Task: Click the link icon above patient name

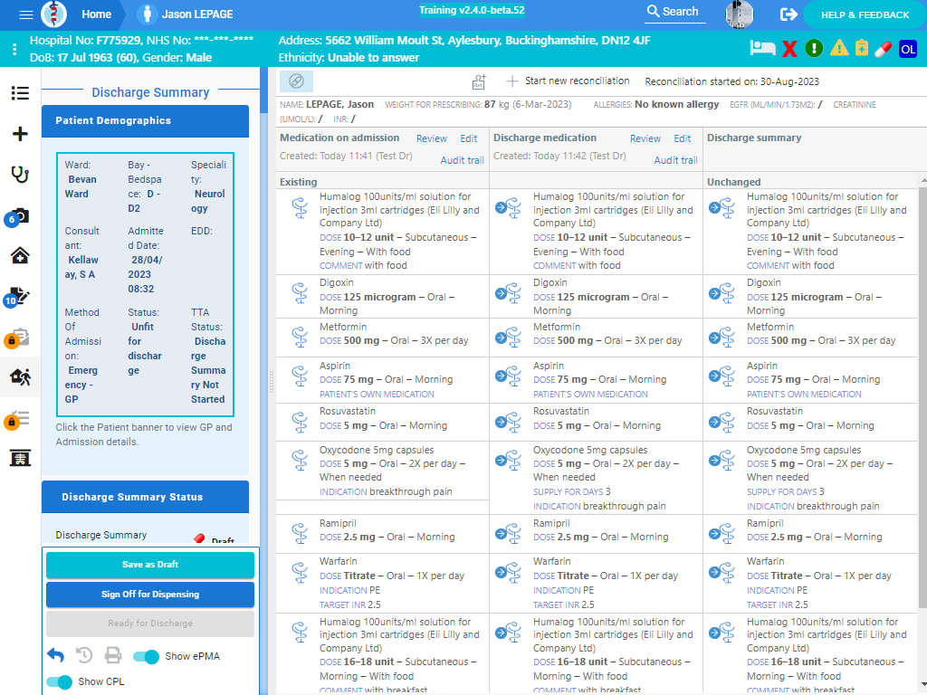Action: click(296, 81)
